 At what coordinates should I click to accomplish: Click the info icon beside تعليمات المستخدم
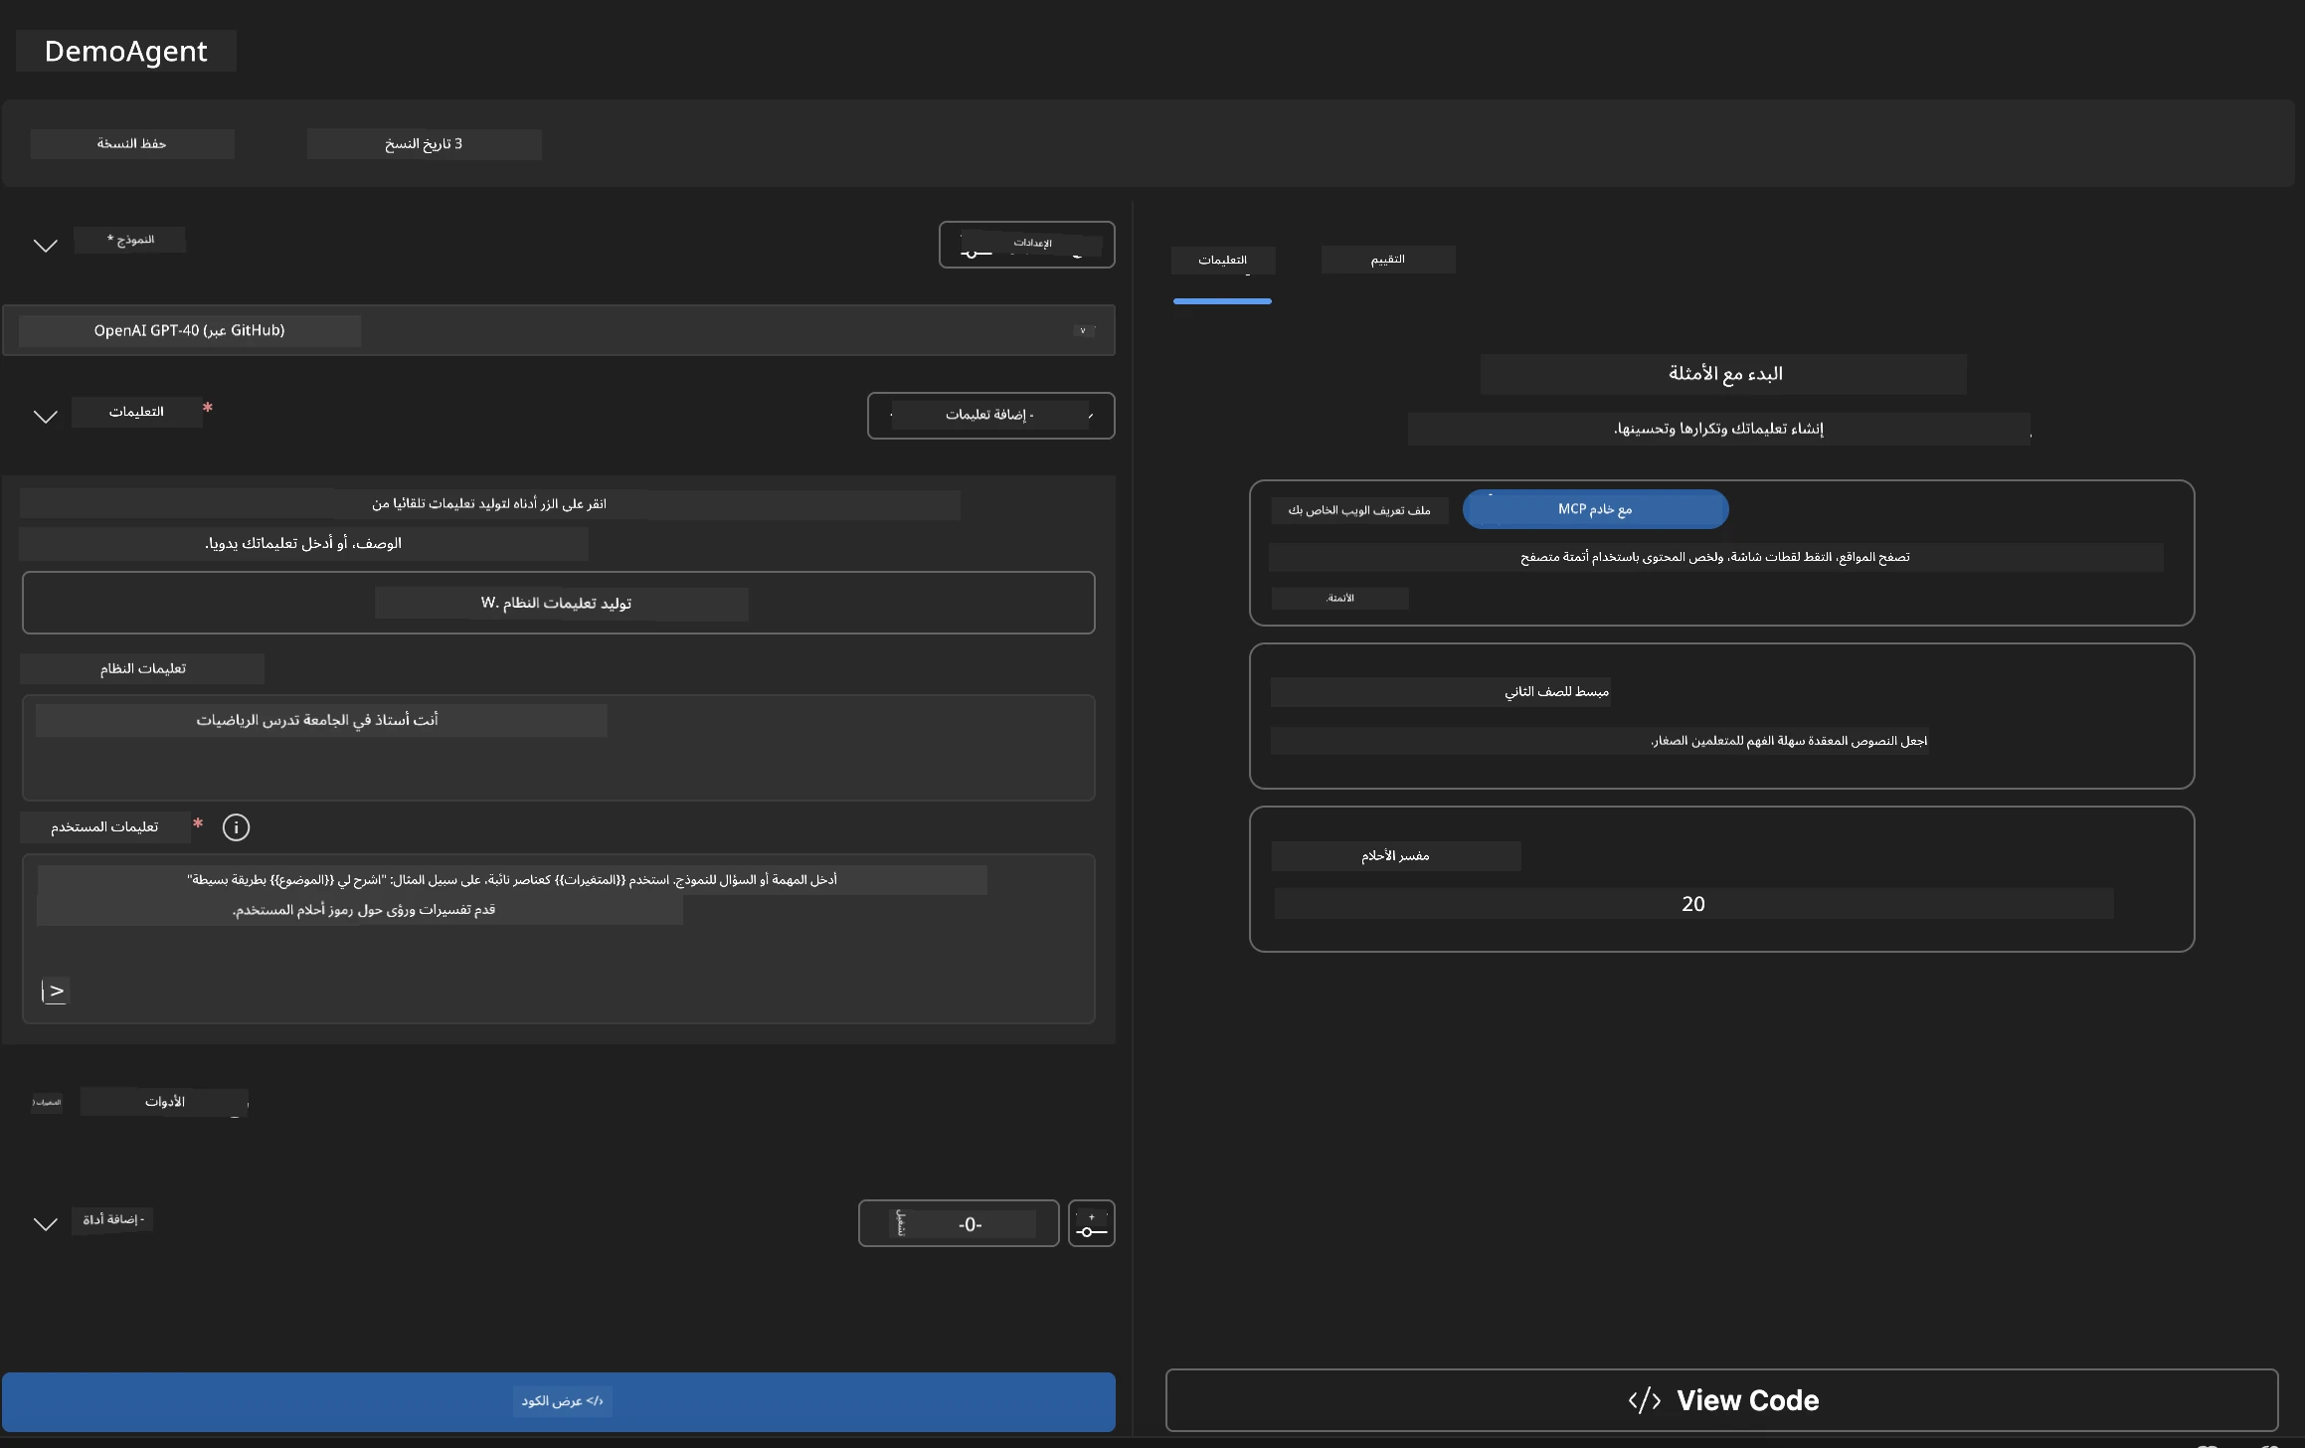click(236, 826)
